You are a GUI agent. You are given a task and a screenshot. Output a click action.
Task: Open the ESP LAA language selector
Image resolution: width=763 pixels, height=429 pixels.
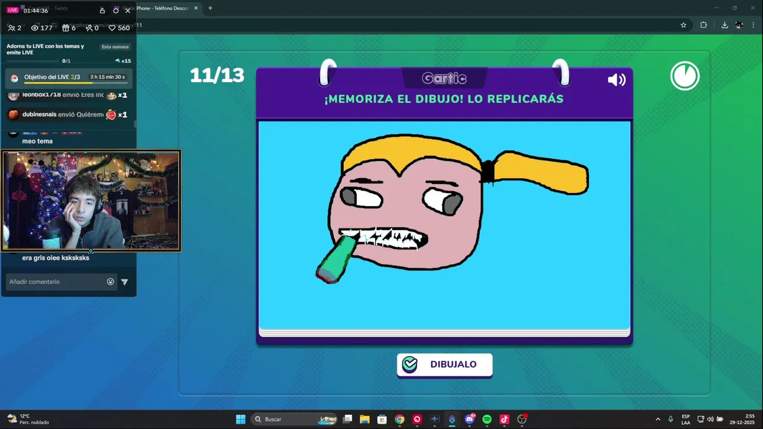tap(686, 419)
